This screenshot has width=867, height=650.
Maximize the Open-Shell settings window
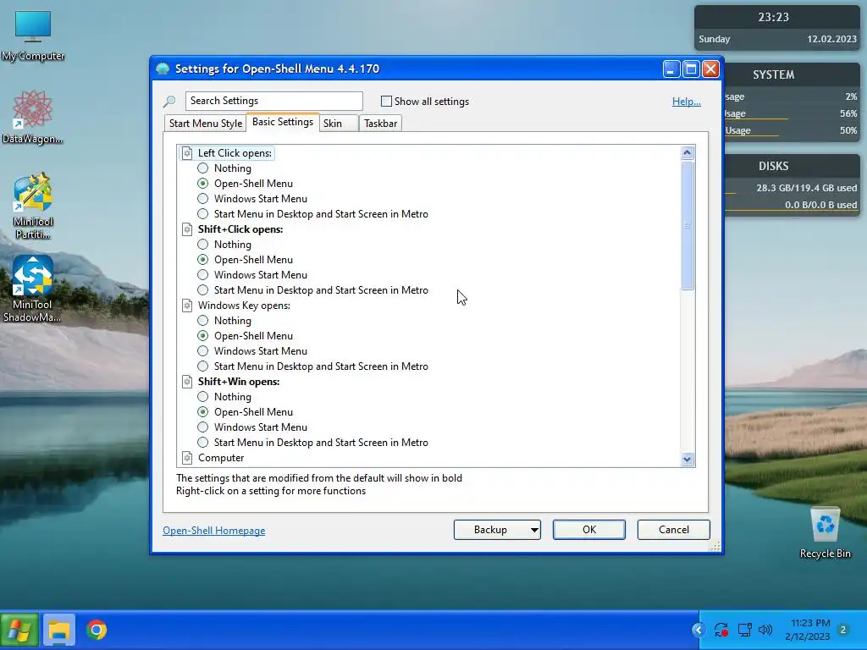[x=691, y=69]
